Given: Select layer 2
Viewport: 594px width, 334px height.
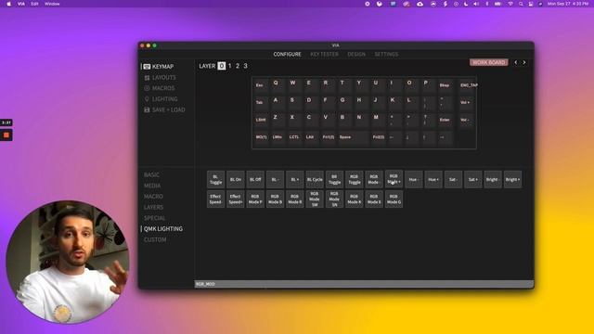Looking at the screenshot, I should [x=238, y=66].
